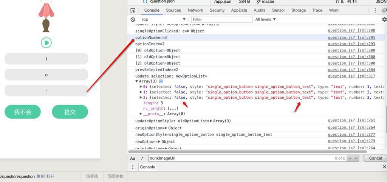The image size is (387, 182).
Task: Switch to the AppData tab
Action: (239, 10)
